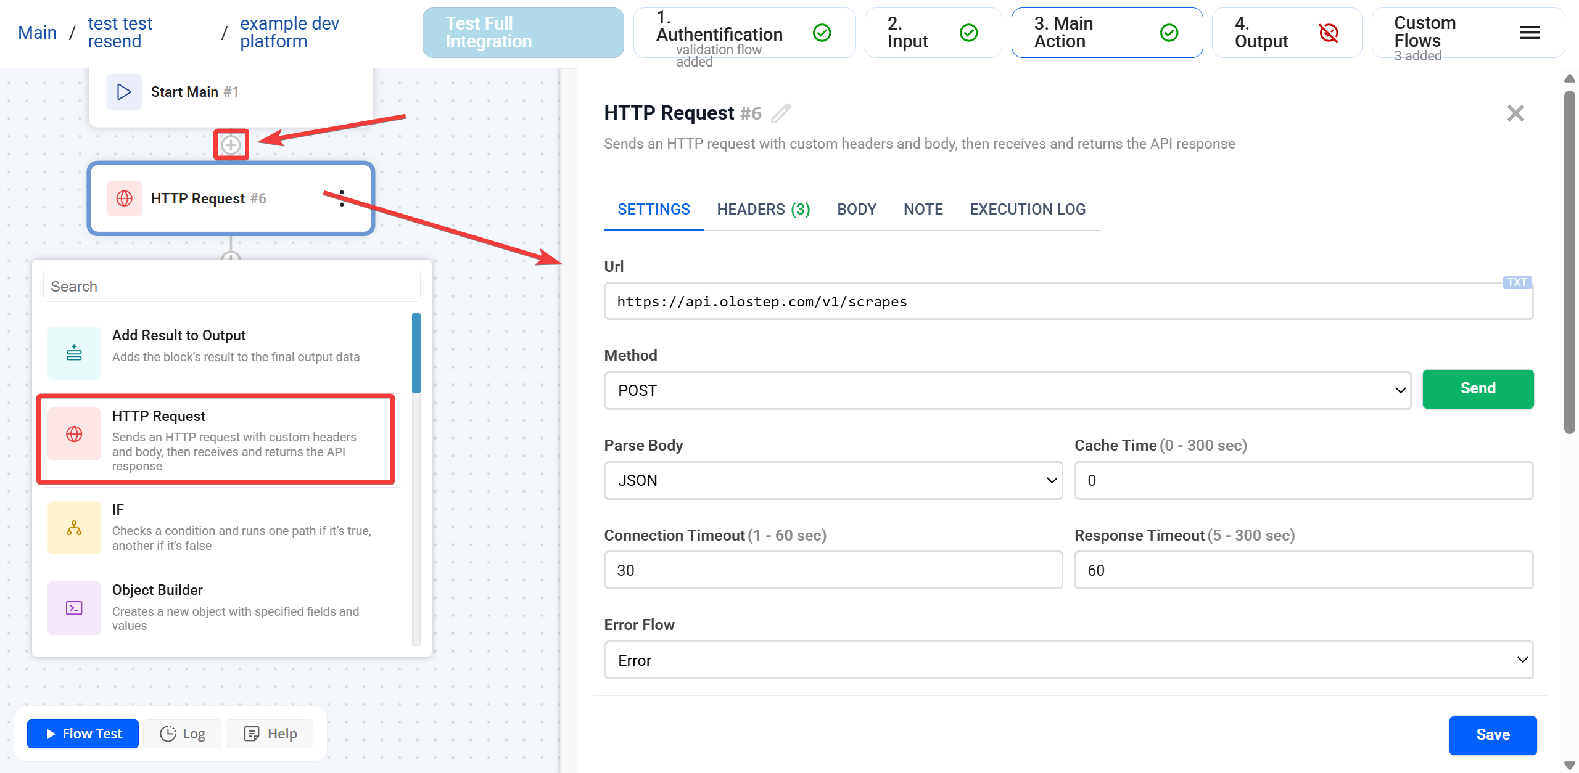Choose the Object Builder block icon
The width and height of the screenshot is (1579, 773).
click(74, 608)
